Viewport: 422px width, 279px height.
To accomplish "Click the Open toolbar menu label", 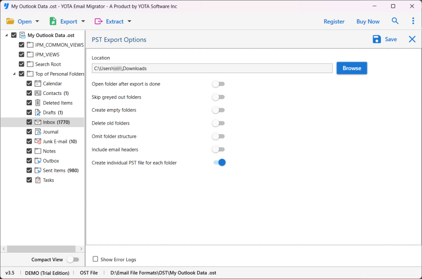I will pyautogui.click(x=24, y=21).
